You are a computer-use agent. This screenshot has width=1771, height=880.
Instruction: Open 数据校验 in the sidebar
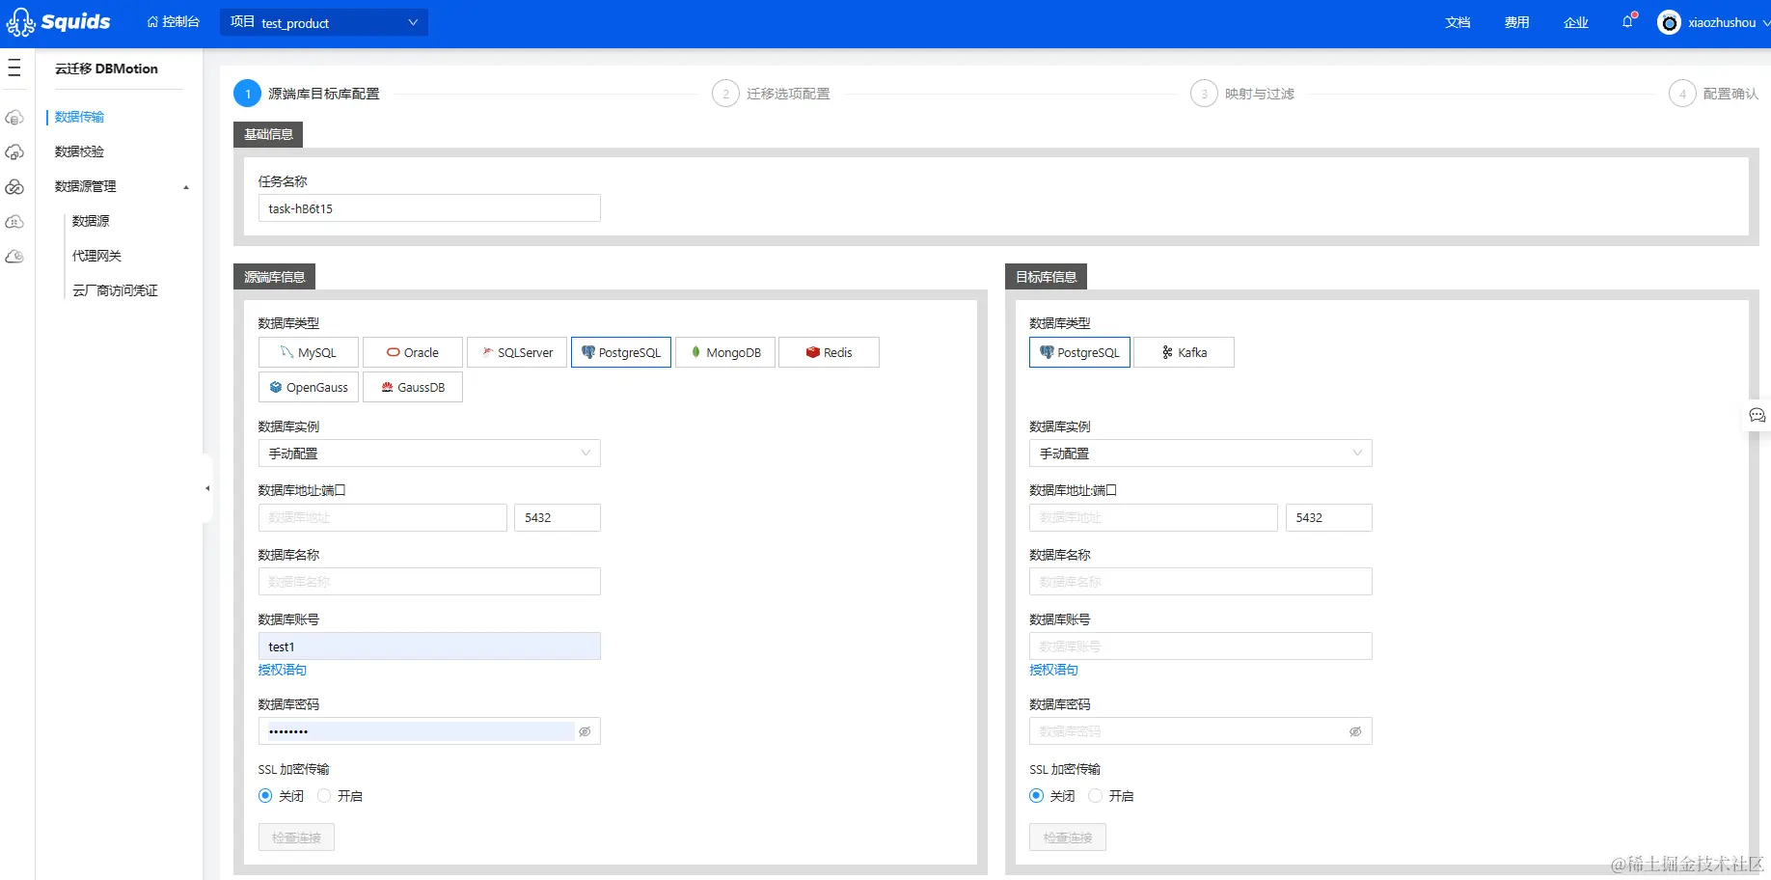tap(79, 151)
